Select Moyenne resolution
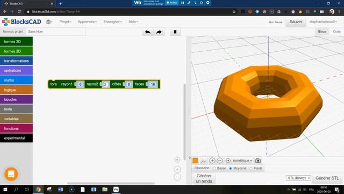Screen dimensions: 344x194 coord(231,169)
